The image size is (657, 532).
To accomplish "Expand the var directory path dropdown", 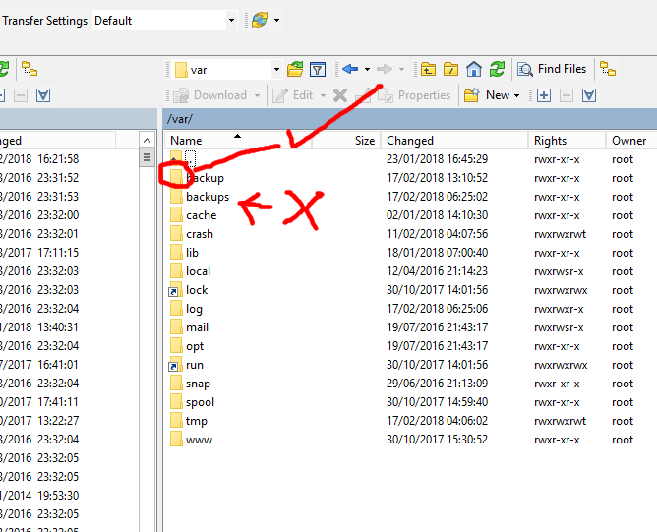I will pyautogui.click(x=277, y=70).
